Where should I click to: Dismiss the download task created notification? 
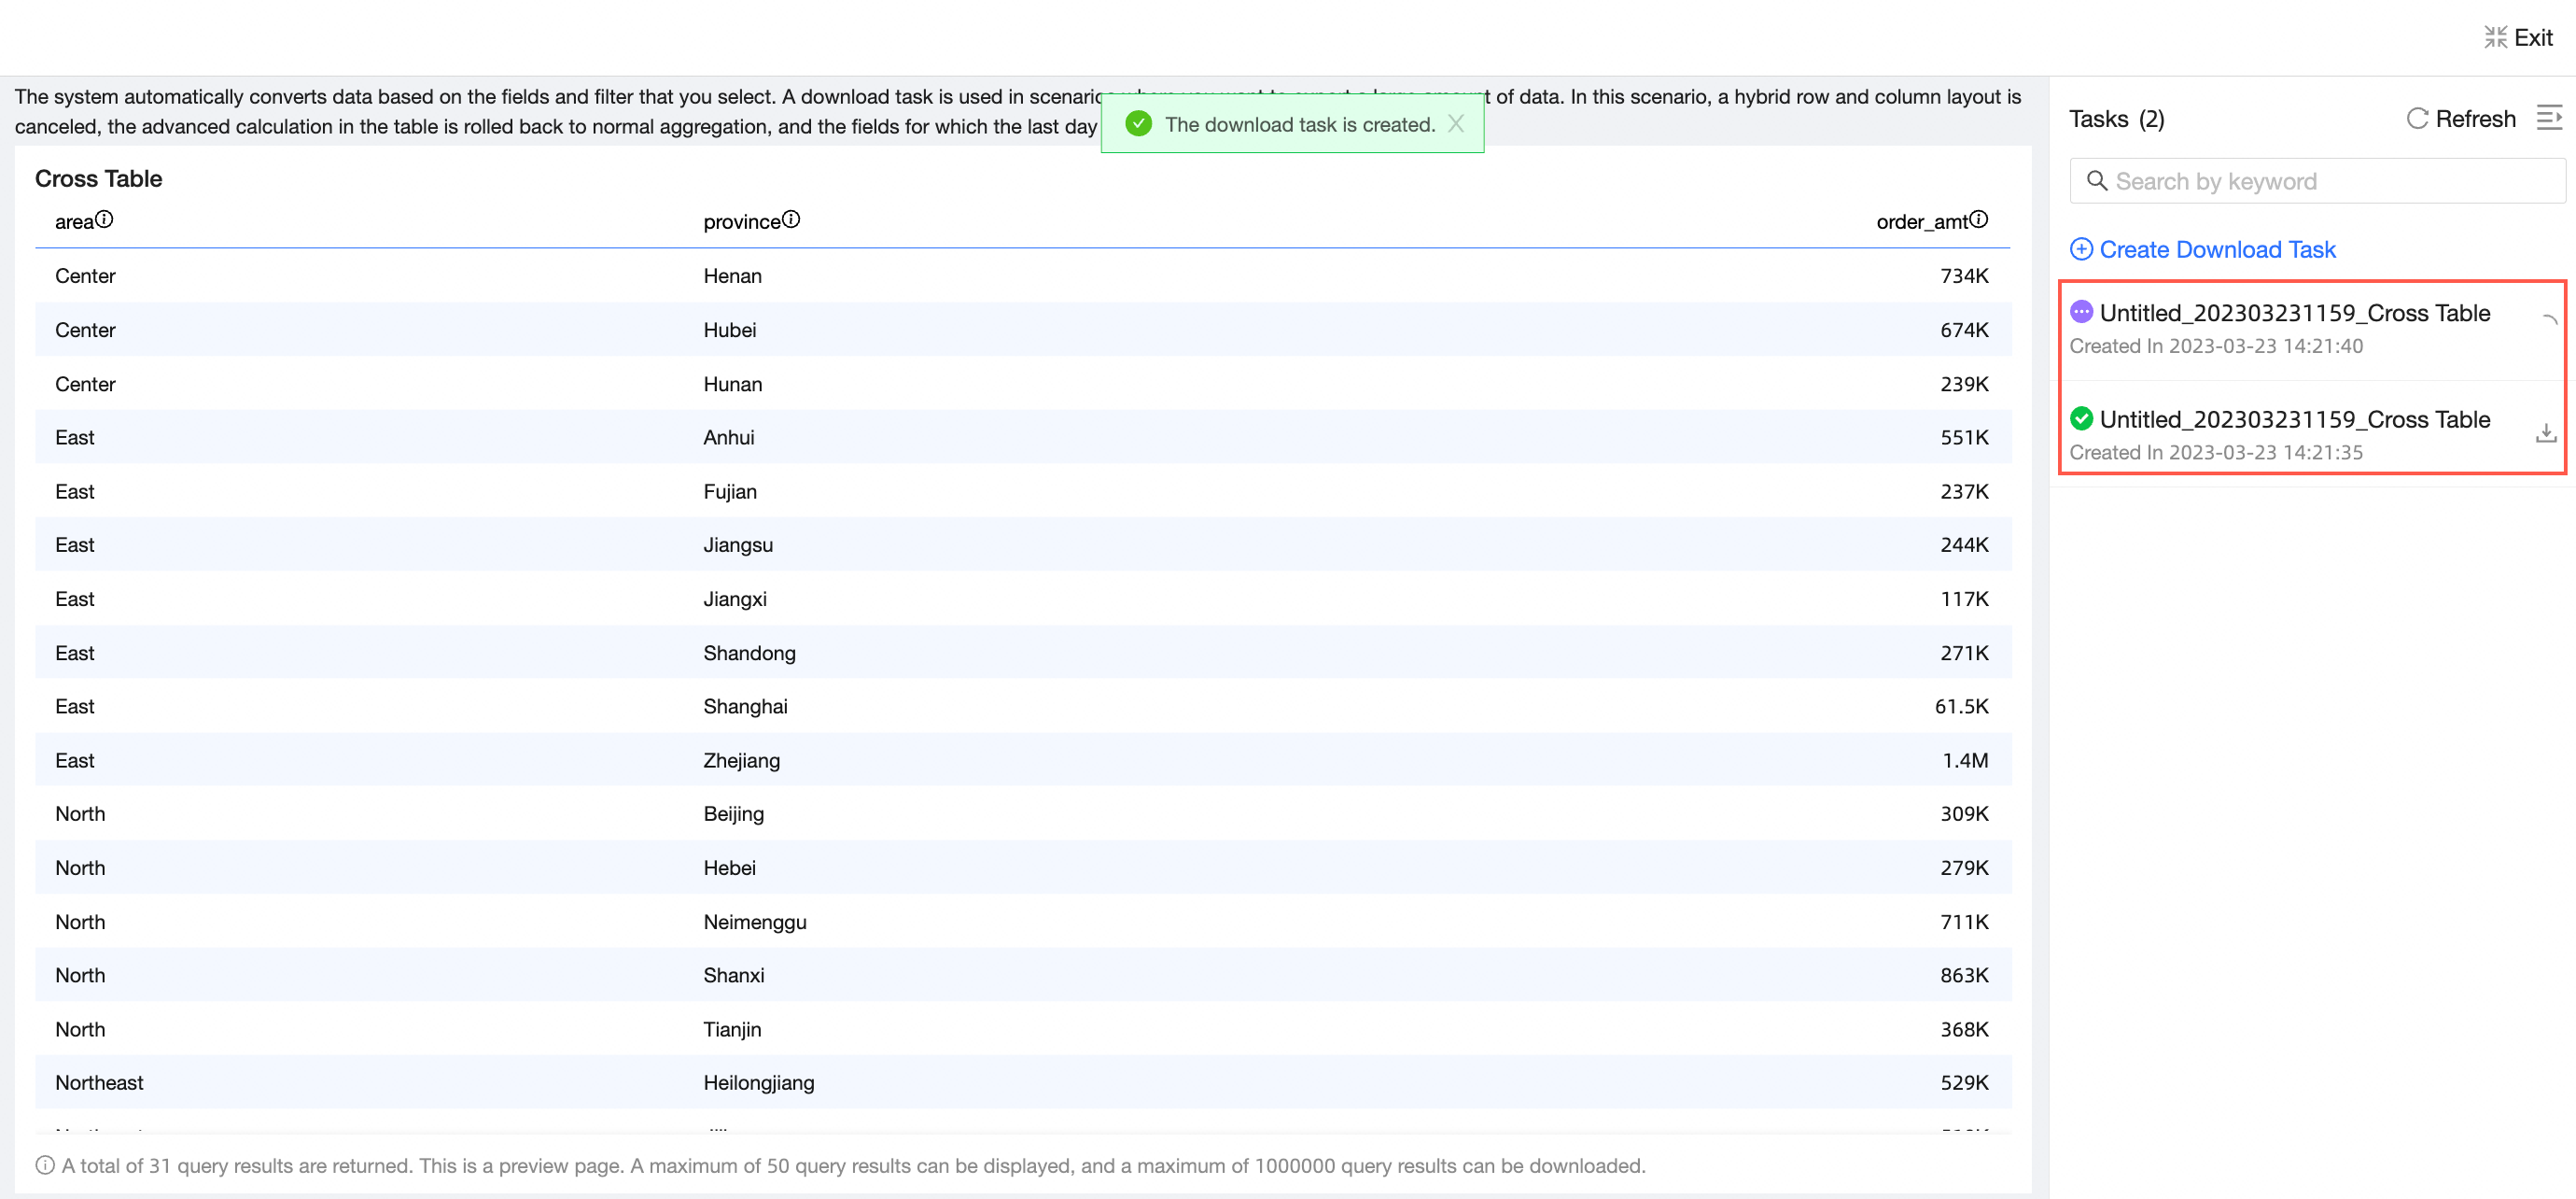click(1456, 124)
